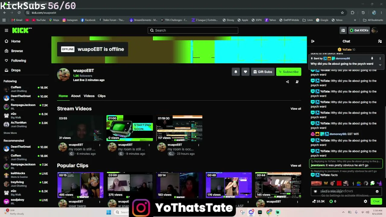Go to Kick home via the KICK logo
Image resolution: width=386 pixels, height=217 pixels.
click(22, 30)
